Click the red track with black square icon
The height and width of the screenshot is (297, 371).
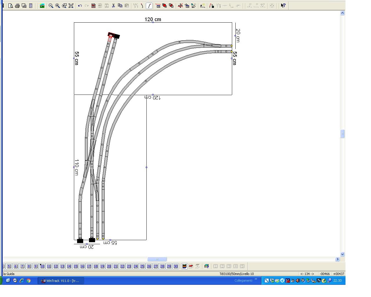coord(212,6)
